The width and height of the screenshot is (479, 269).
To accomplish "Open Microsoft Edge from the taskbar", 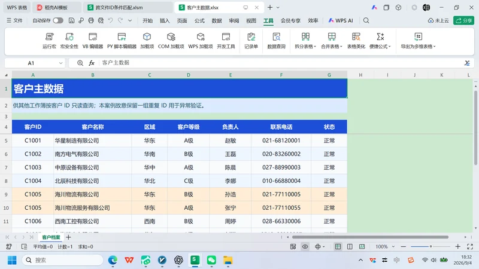I will coord(113,260).
